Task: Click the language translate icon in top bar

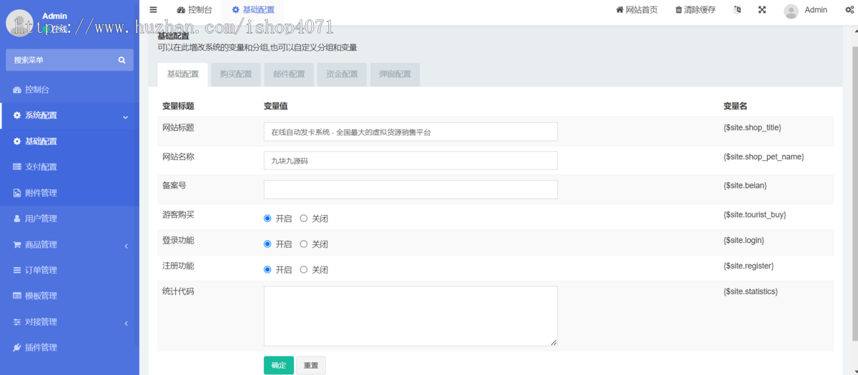Action: pyautogui.click(x=737, y=10)
